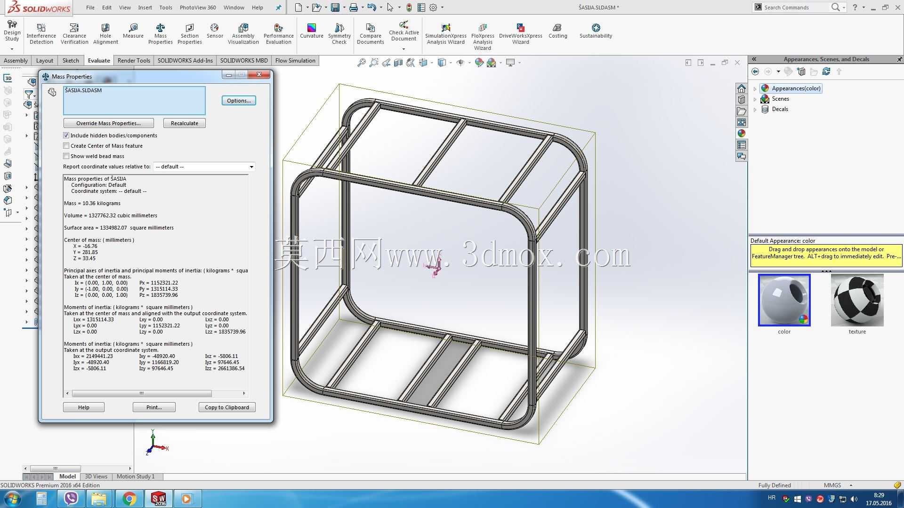Open Compare Documents tool

pos(371,33)
